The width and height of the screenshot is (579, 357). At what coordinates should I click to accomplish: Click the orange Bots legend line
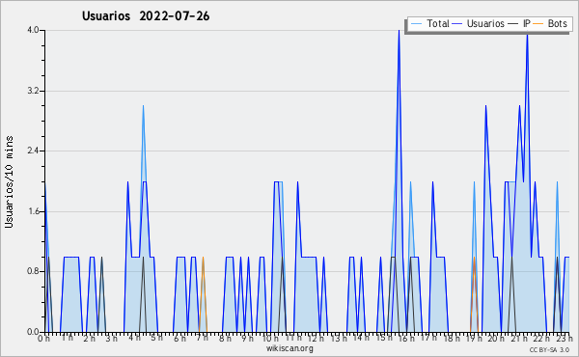538,23
